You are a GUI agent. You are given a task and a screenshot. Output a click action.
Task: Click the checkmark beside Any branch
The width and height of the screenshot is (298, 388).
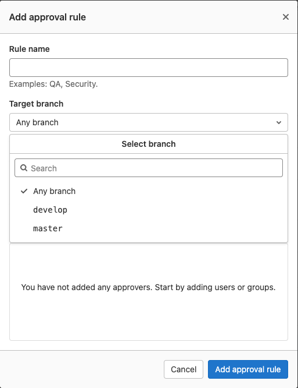point(24,191)
